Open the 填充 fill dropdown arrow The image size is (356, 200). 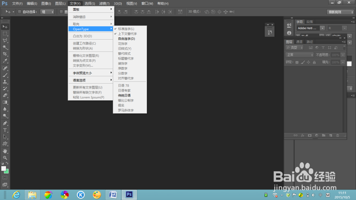(343, 62)
